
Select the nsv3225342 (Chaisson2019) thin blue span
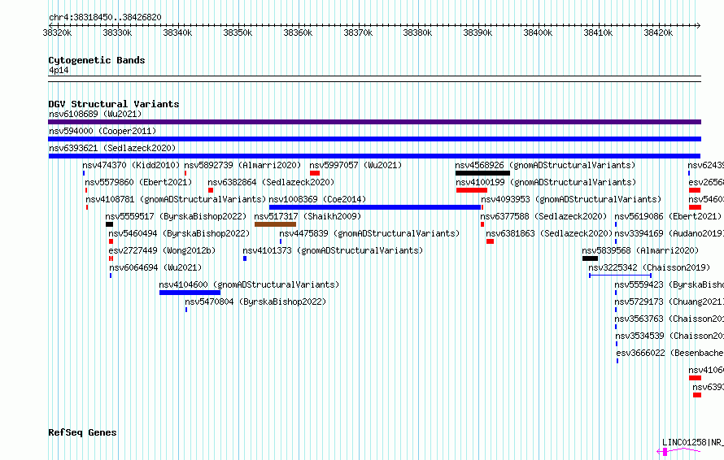pos(620,276)
